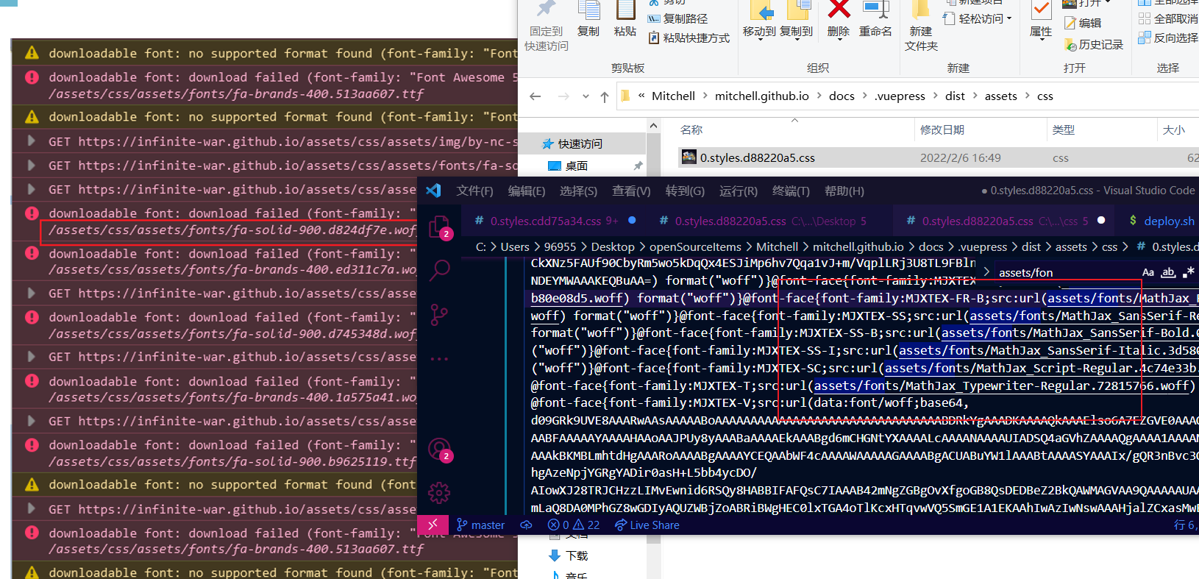Open the Source Control view
The height and width of the screenshot is (579, 1199).
tap(439, 315)
